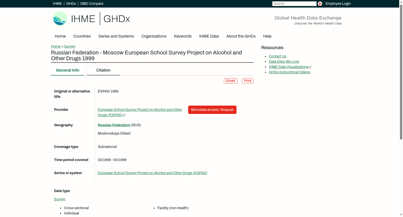Open GHDx Instructional Videos link
The image size is (403, 217).
point(289,72)
